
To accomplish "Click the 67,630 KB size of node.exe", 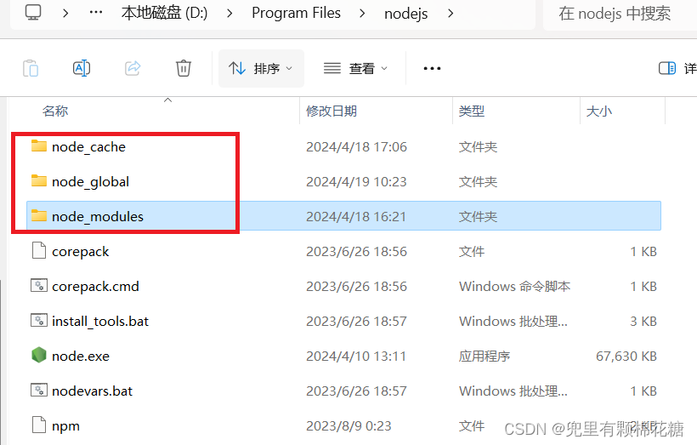I will [626, 357].
